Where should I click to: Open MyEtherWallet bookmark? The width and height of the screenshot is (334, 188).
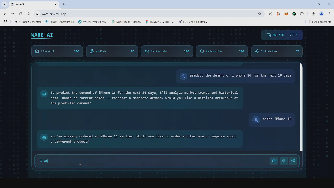tap(93, 22)
